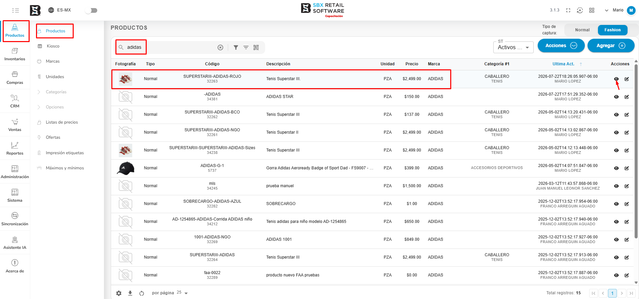Open the Sincronización module icon
The image size is (639, 299).
pos(15,215)
